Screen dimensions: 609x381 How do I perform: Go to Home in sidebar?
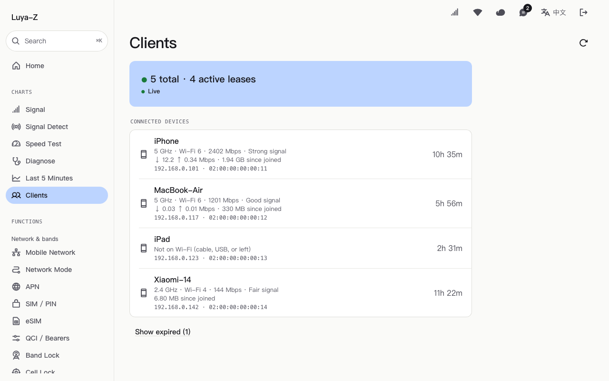coord(57,66)
